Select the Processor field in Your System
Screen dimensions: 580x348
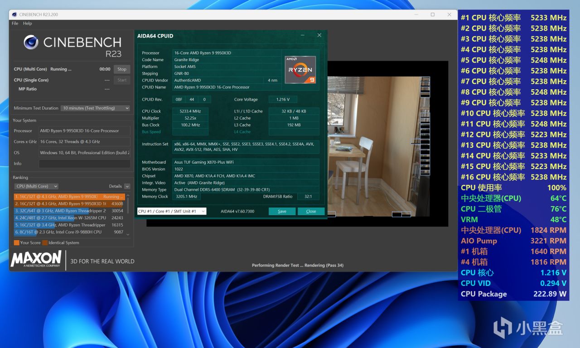tap(84, 131)
